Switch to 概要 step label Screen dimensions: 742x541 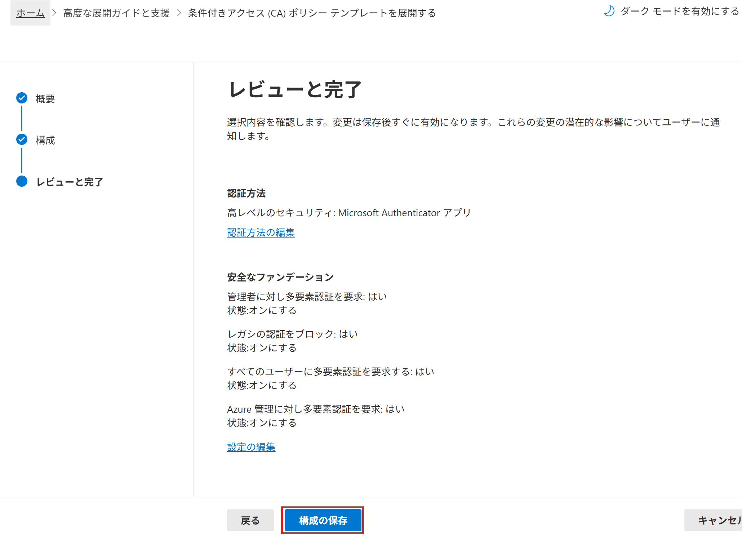click(45, 98)
